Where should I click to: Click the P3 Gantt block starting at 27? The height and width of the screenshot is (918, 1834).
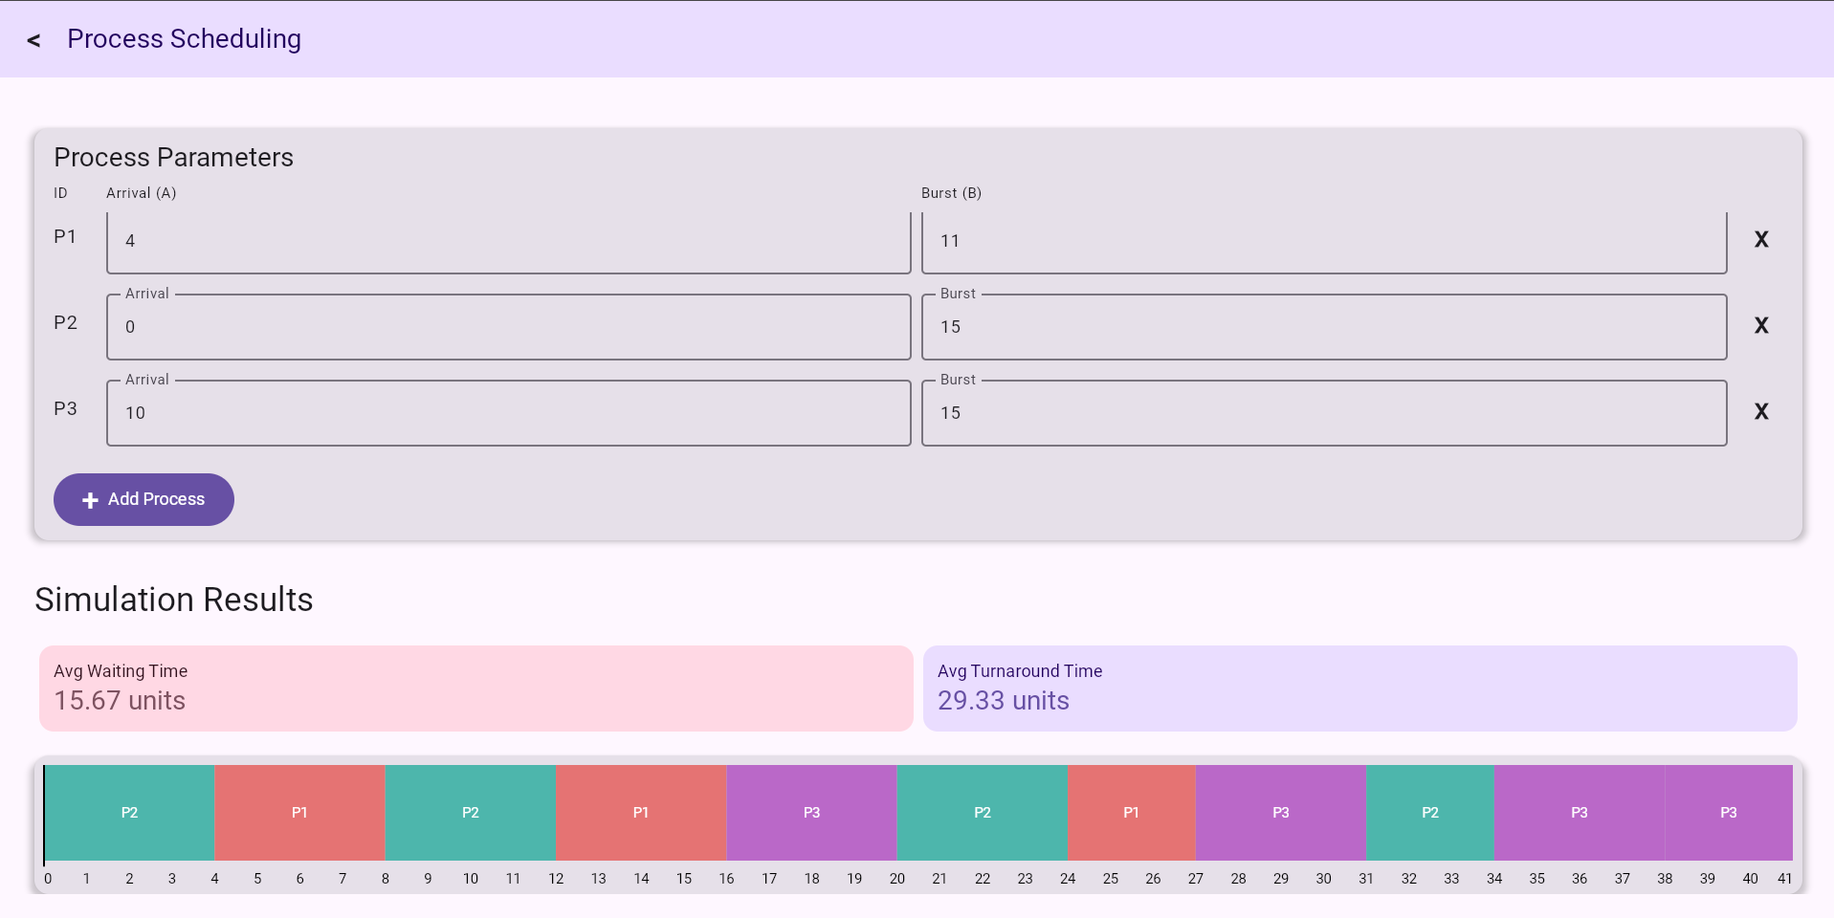[1281, 813]
